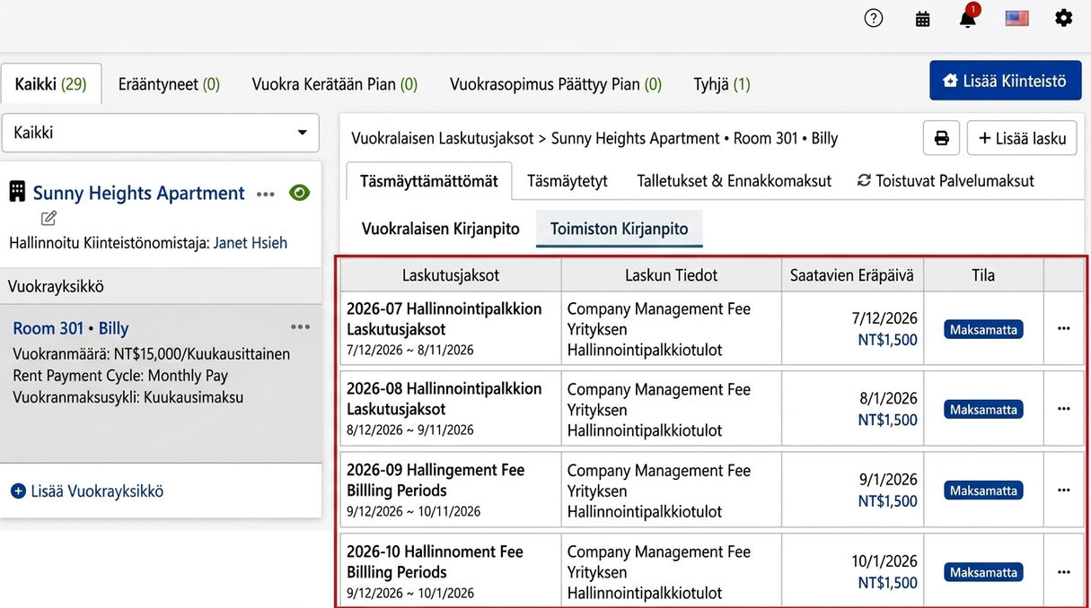Open the help question mark icon
The image size is (1091, 608).
point(874,18)
